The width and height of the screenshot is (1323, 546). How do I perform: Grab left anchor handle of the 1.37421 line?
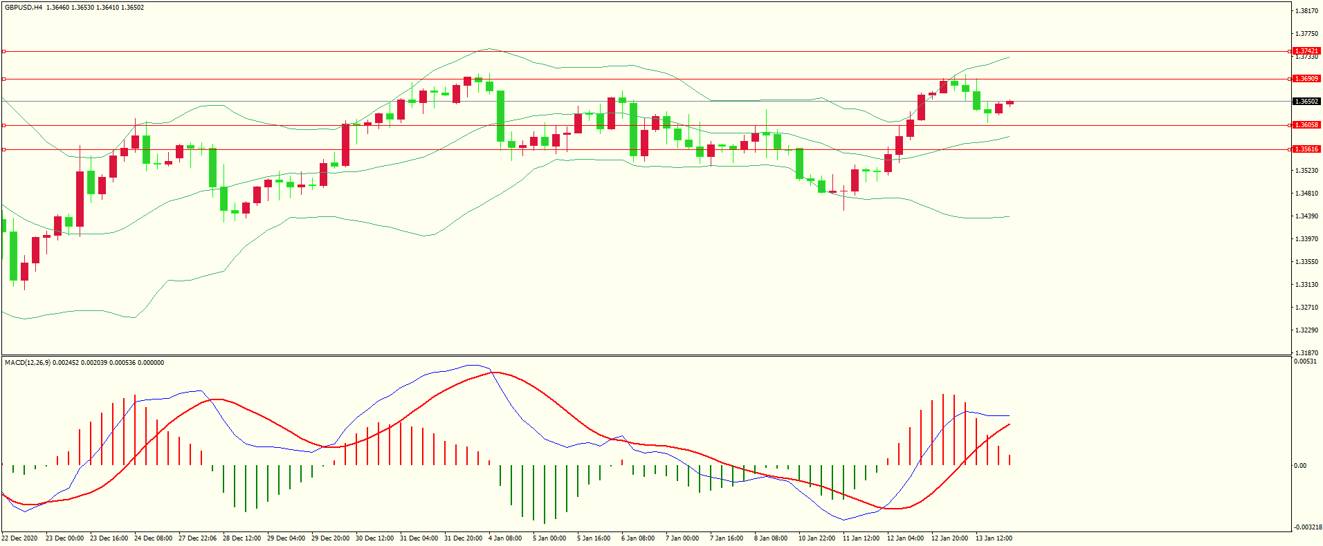pos(3,51)
